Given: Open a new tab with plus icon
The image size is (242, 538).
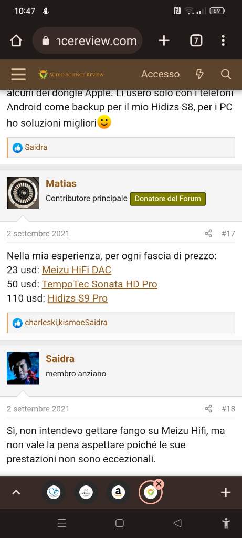Looking at the screenshot, I should (x=164, y=41).
